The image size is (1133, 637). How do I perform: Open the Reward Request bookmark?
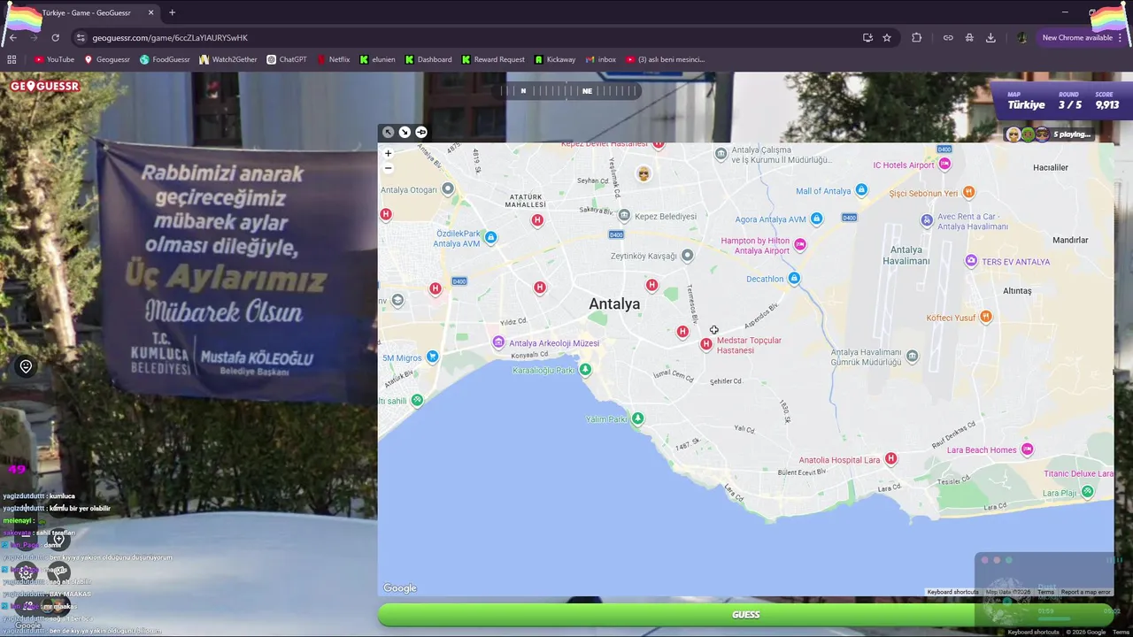493,59
